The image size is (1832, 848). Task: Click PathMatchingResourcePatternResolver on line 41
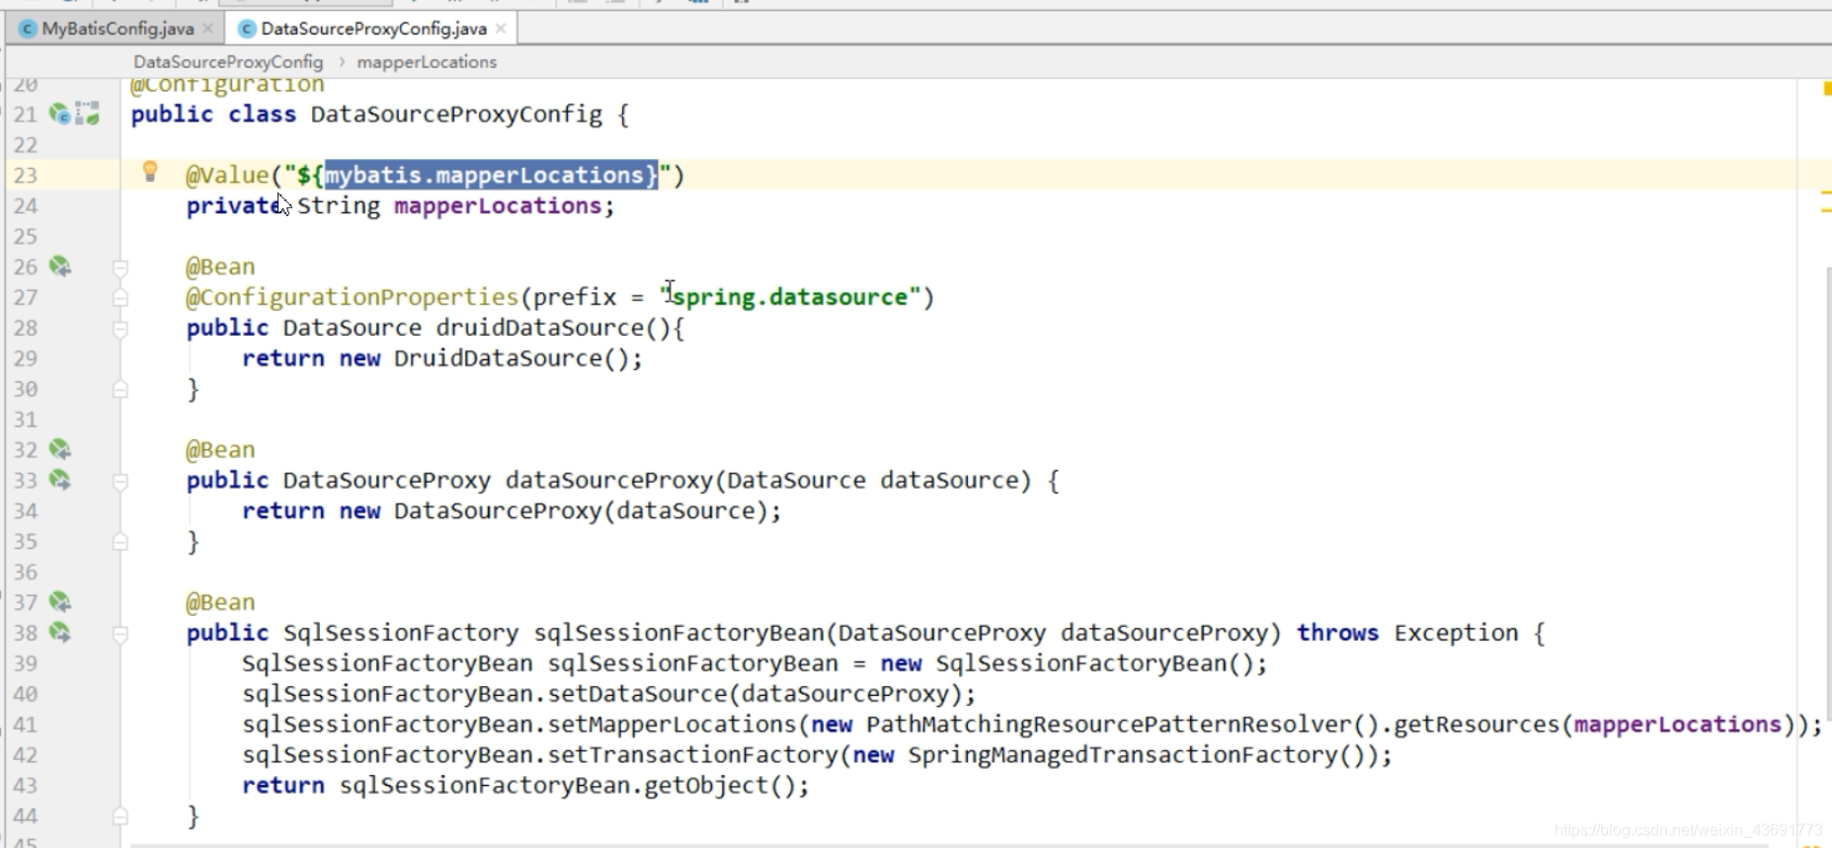pos(1108,725)
